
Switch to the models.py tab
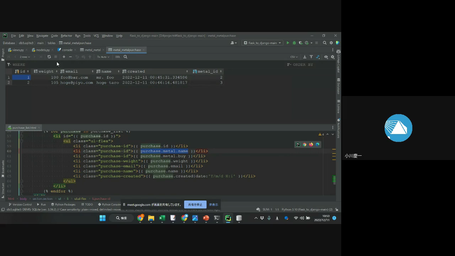(43, 50)
